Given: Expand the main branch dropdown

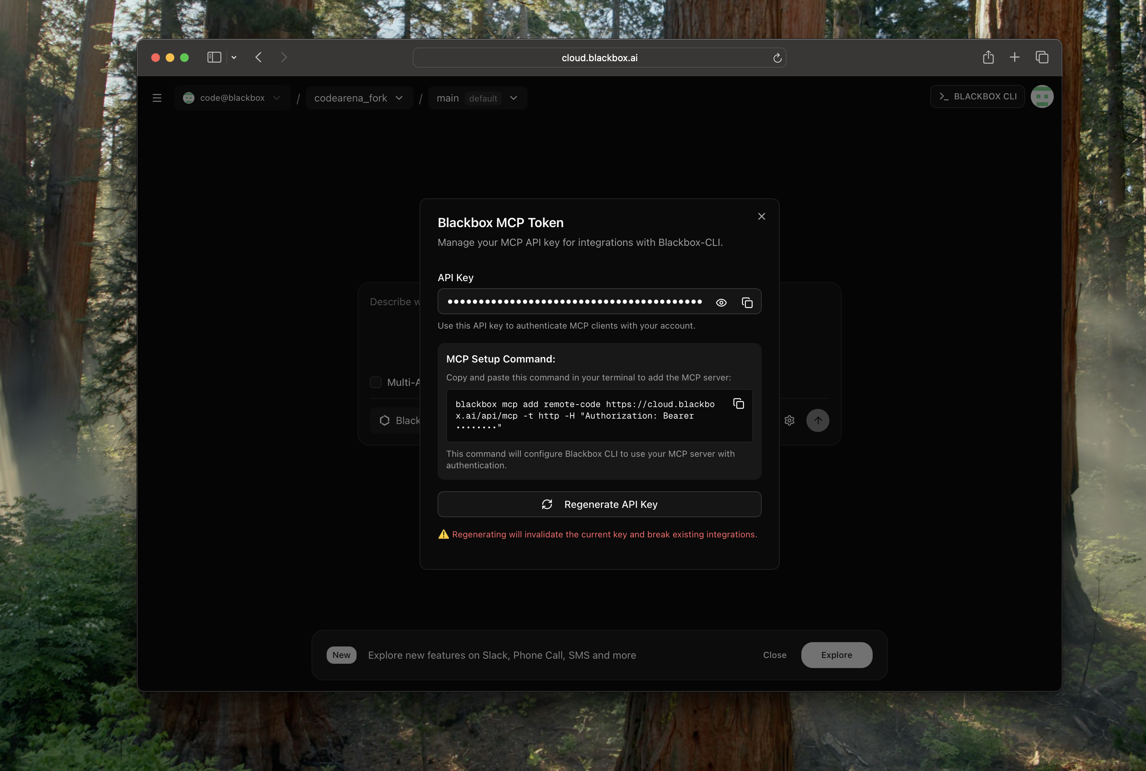Looking at the screenshot, I should pos(477,98).
